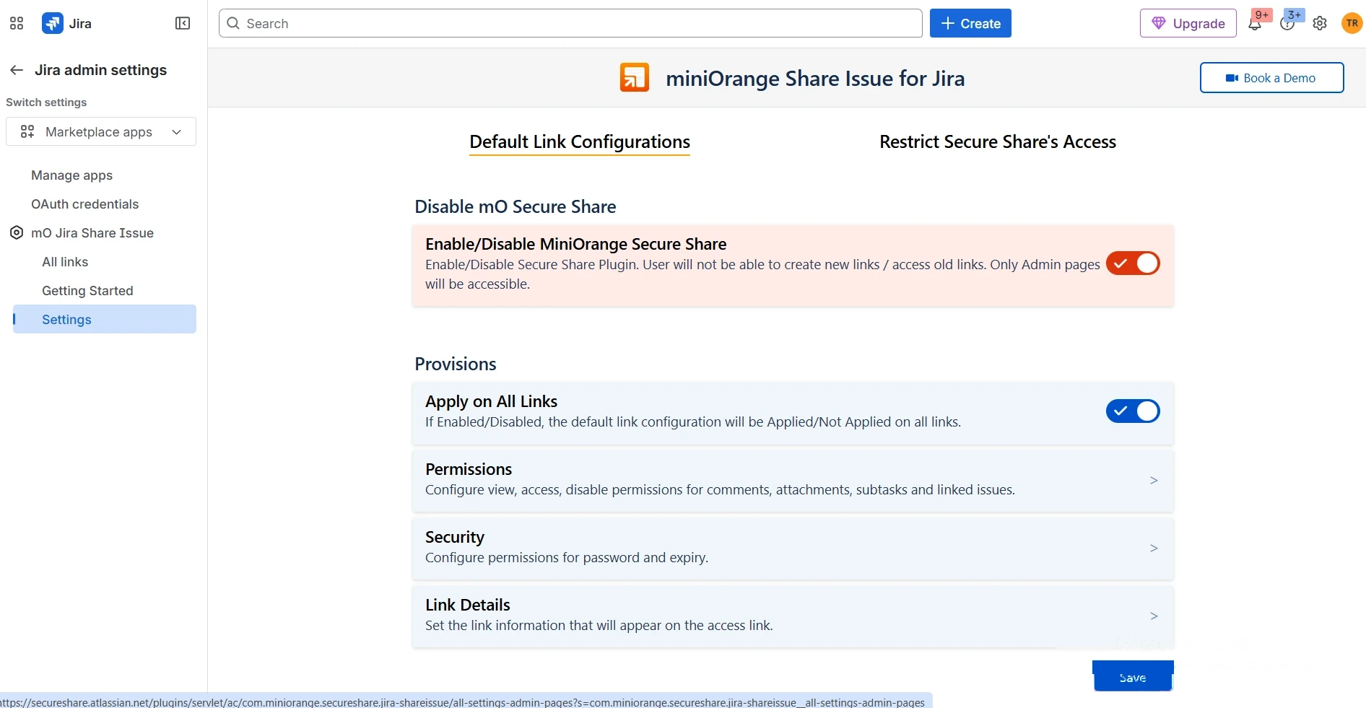The width and height of the screenshot is (1366, 708).
Task: Open the notifications bell icon
Action: point(1255,23)
